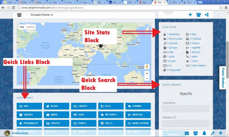Click the ADS quick link button
The width and height of the screenshot is (229, 137).
click(x=29, y=106)
